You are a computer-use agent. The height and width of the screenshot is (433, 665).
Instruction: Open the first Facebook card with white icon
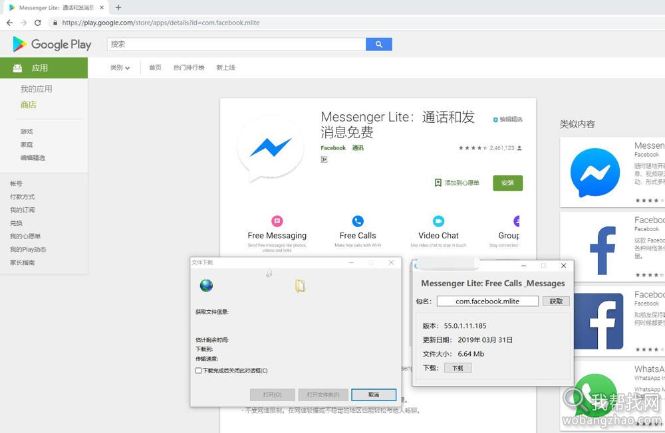tap(612, 247)
